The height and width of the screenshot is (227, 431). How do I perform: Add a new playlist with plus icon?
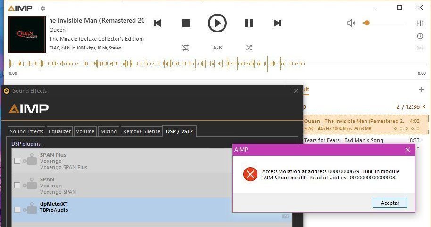coord(422,89)
